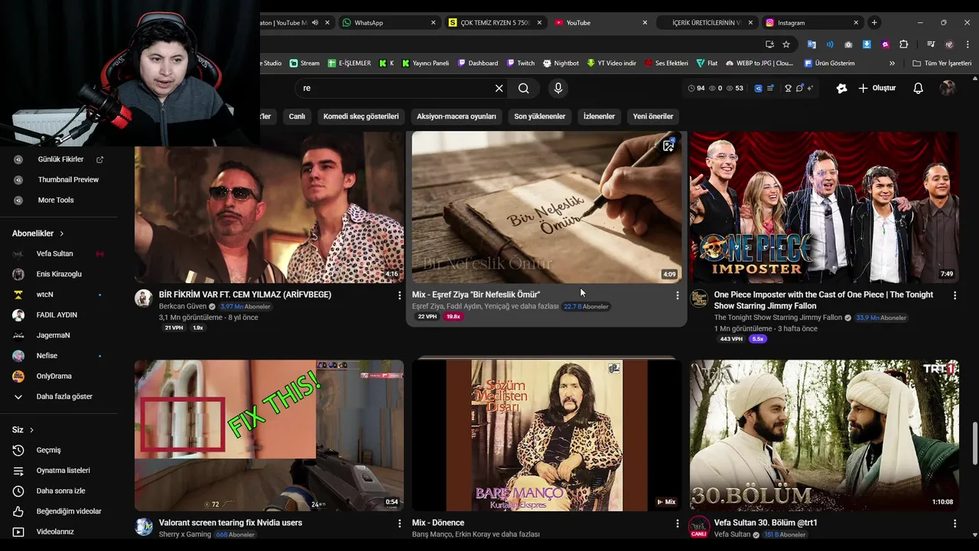Open options menu for Mix - Dönence

(677, 523)
